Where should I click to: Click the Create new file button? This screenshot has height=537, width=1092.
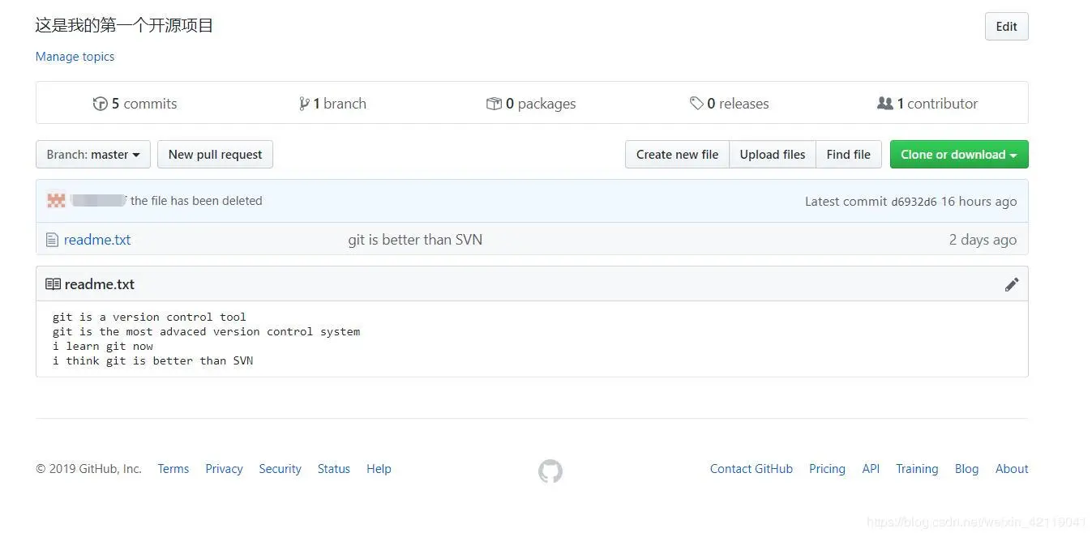coord(677,155)
